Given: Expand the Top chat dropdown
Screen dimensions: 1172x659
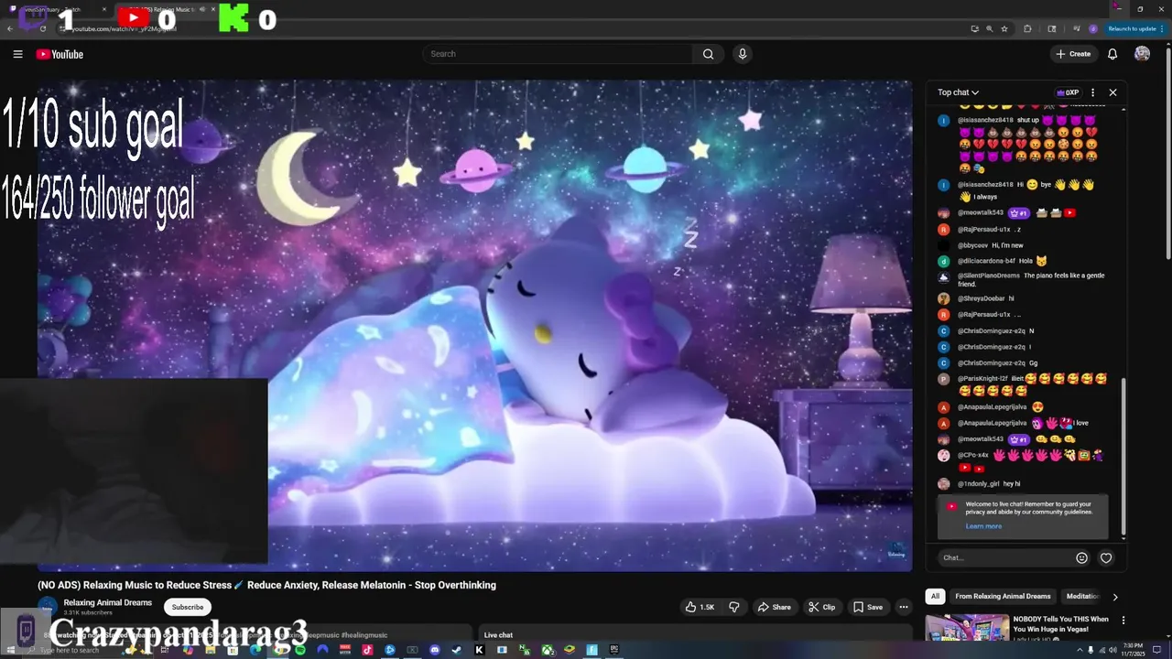Looking at the screenshot, I should pos(958,92).
